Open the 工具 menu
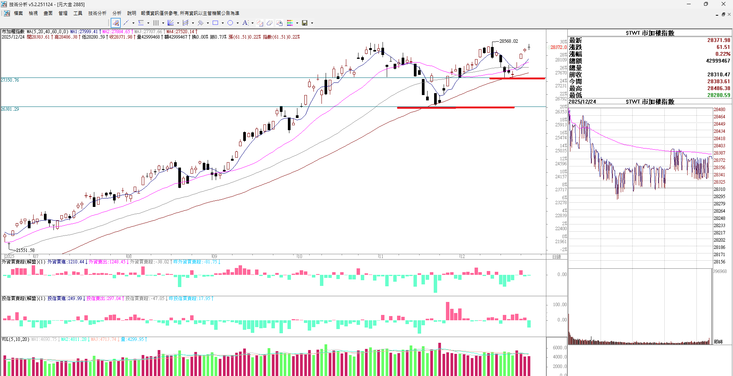733x376 pixels. click(78, 13)
